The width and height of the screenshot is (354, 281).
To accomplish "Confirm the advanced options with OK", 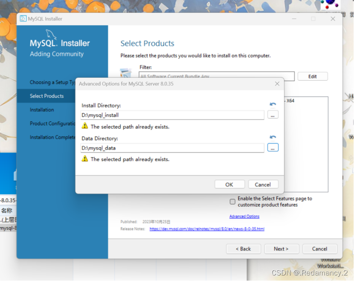I will [229, 184].
